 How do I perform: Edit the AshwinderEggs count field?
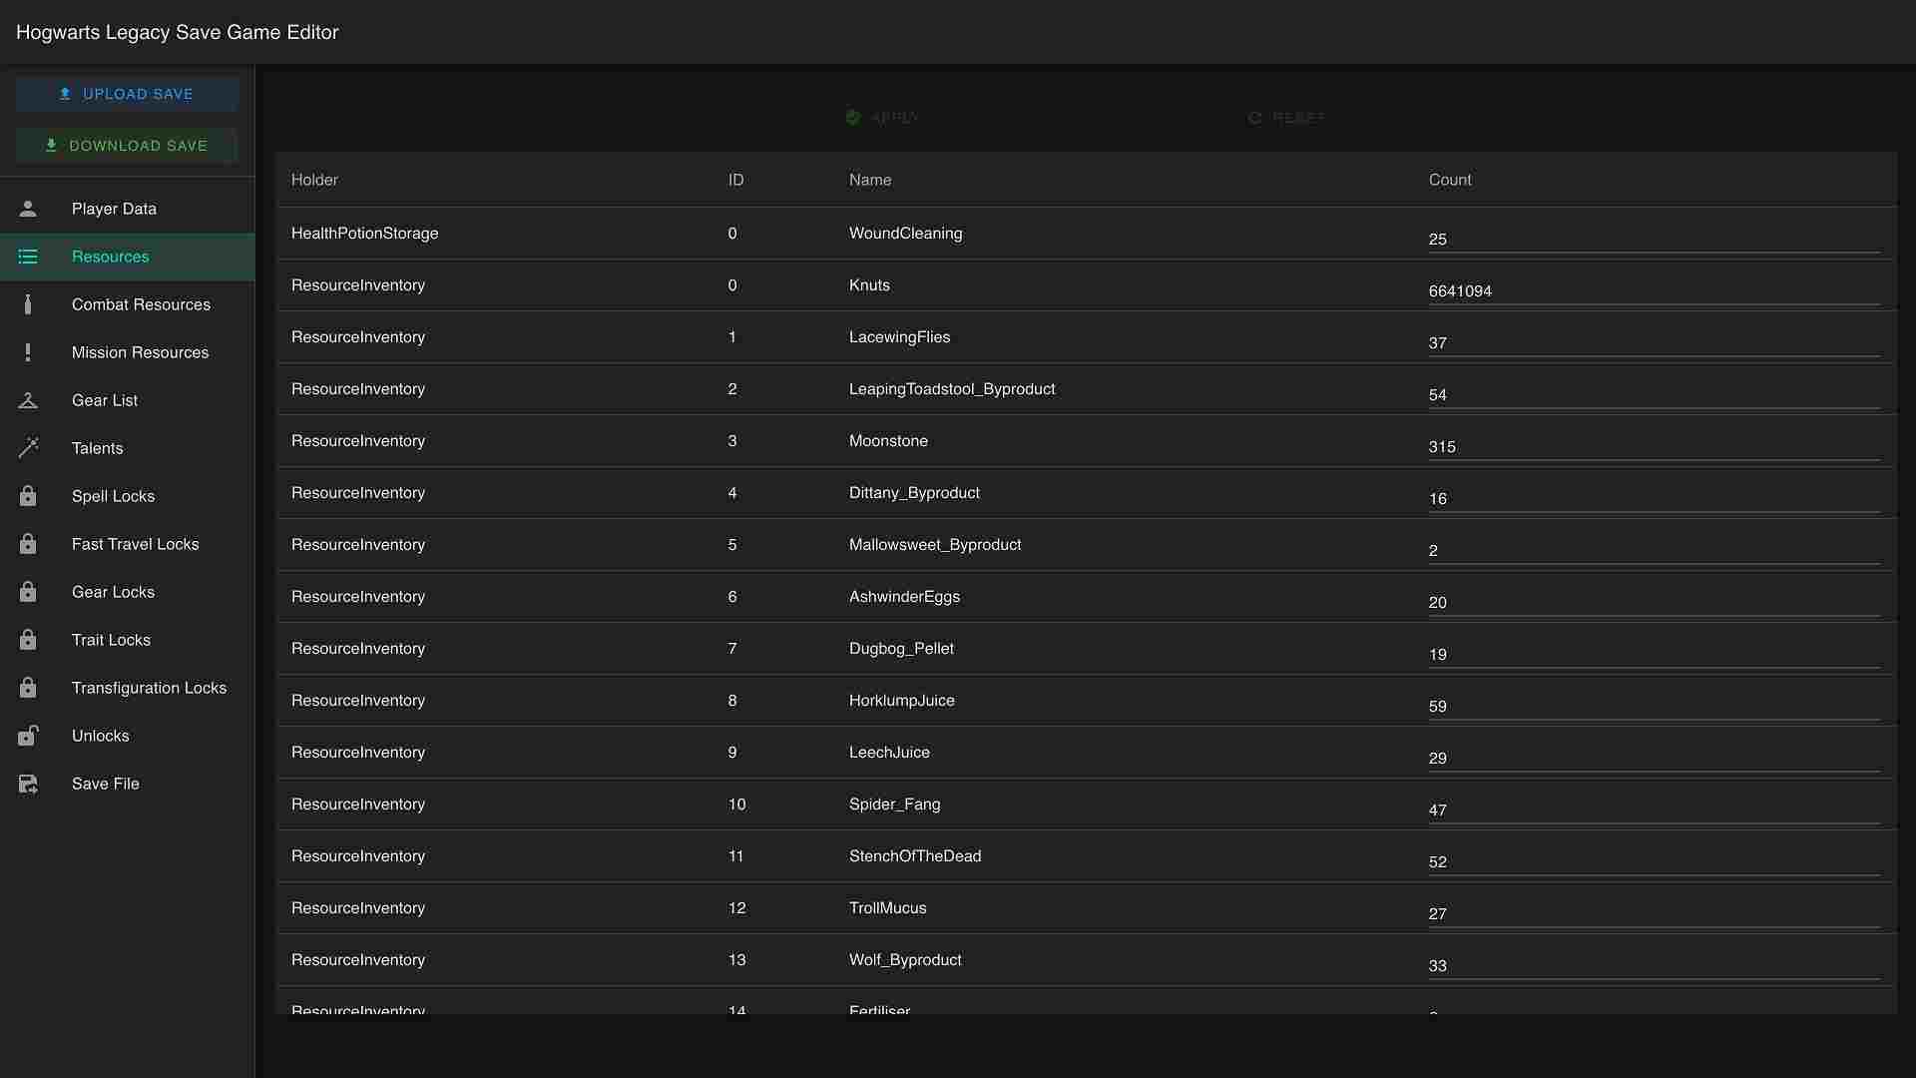pyautogui.click(x=1654, y=602)
